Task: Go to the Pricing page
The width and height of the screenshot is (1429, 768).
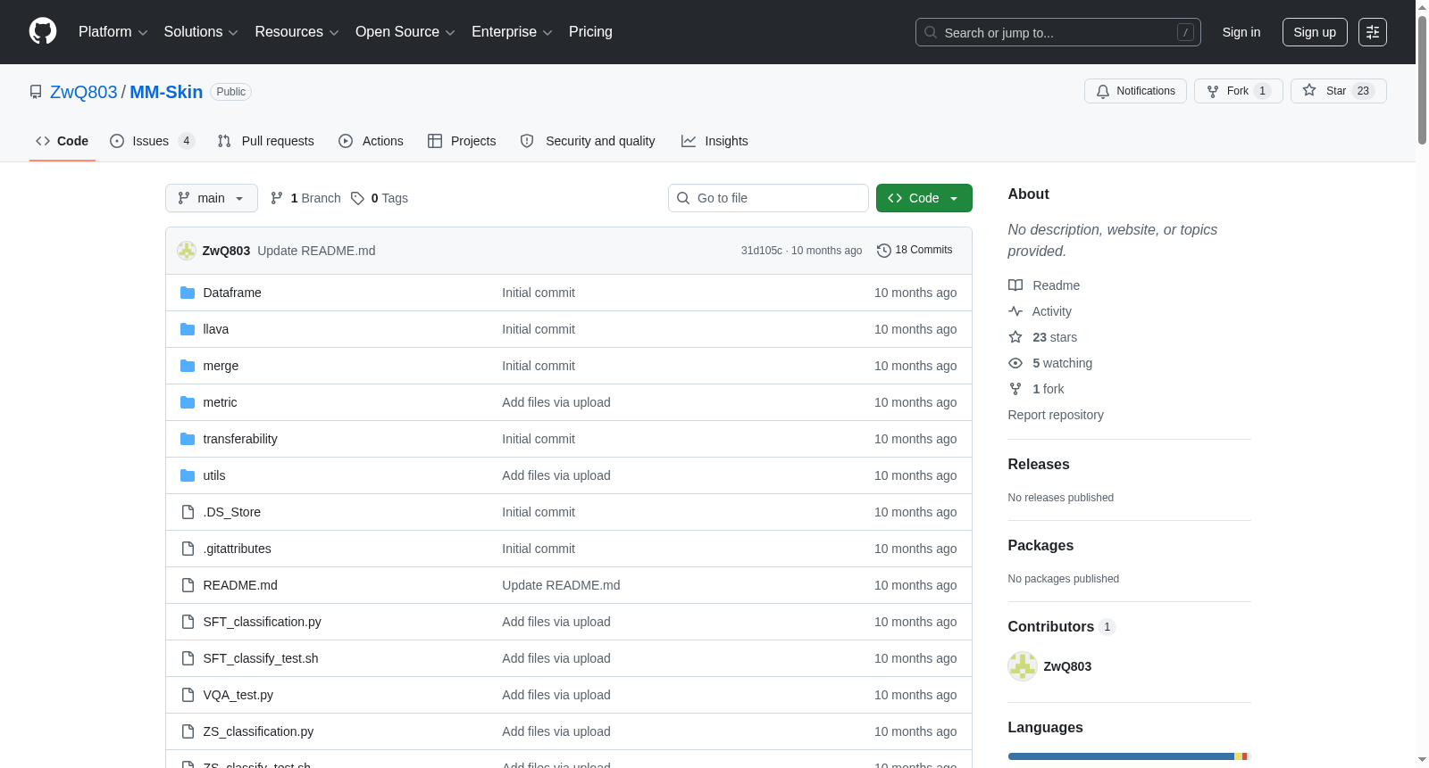Action: point(590,32)
